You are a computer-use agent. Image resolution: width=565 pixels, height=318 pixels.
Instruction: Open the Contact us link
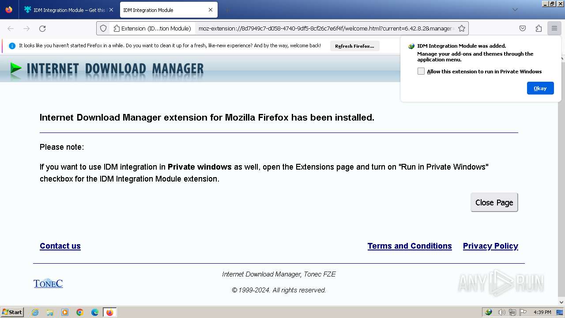[x=60, y=246]
